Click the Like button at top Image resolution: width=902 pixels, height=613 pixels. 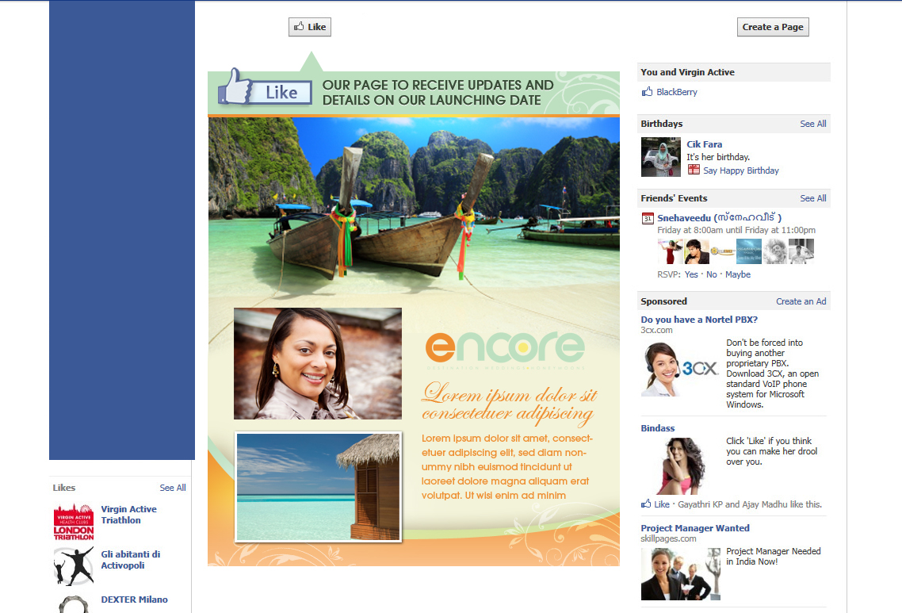pos(309,27)
